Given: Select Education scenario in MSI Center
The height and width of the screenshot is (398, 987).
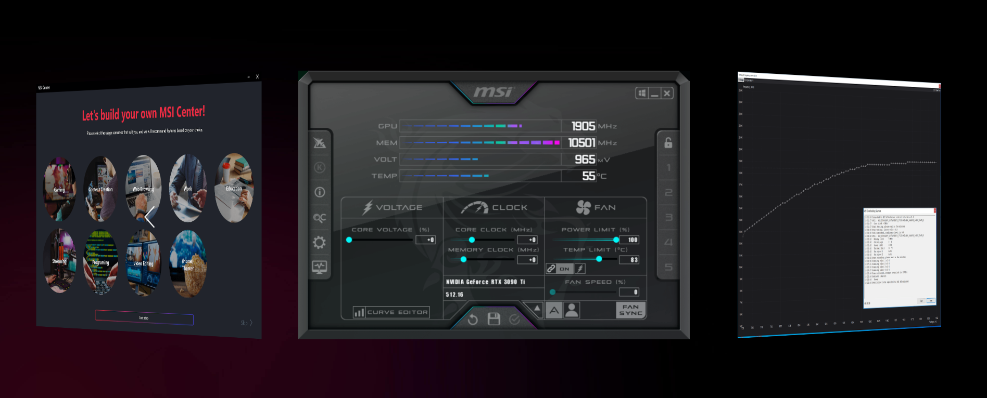Looking at the screenshot, I should pos(234,188).
